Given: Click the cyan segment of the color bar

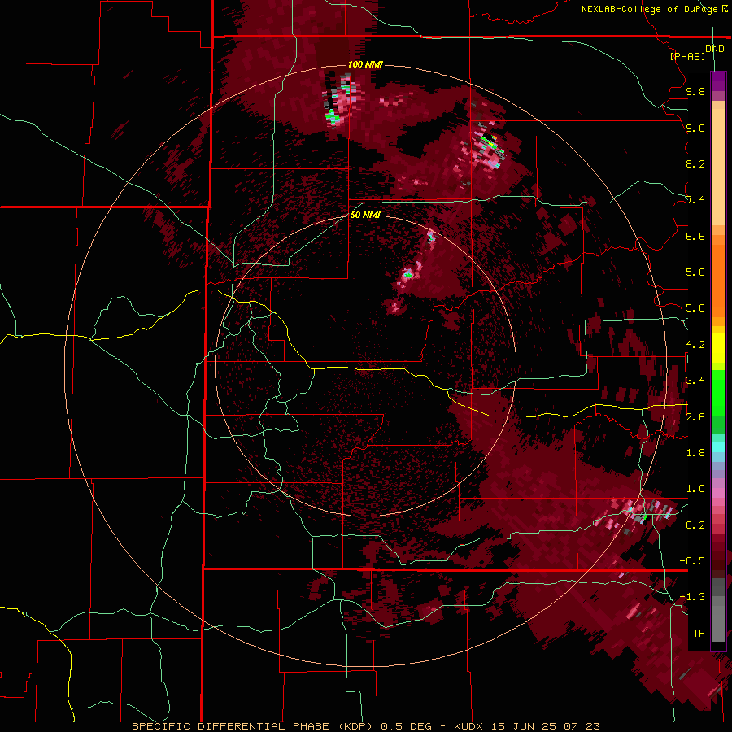Looking at the screenshot, I should click(718, 447).
